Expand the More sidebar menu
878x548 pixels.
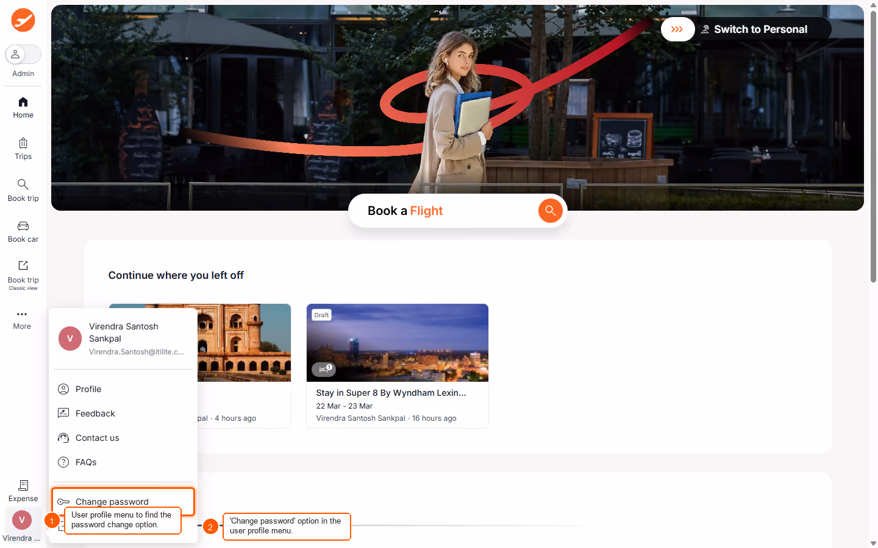point(22,320)
